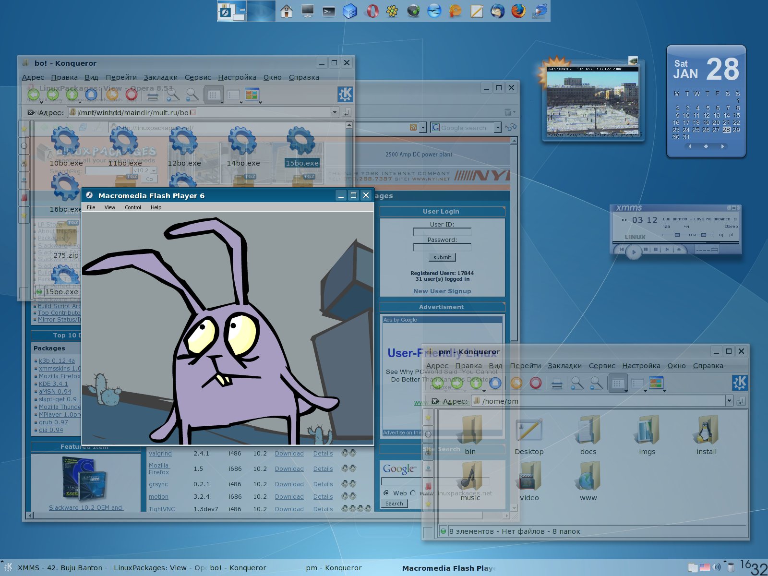
Task: Follow the New User Signup link
Action: 442,291
